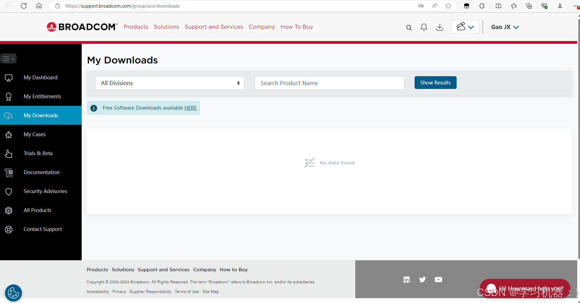The width and height of the screenshot is (580, 303).
Task: Open Broadcom LinkedIn icon
Action: (407, 280)
